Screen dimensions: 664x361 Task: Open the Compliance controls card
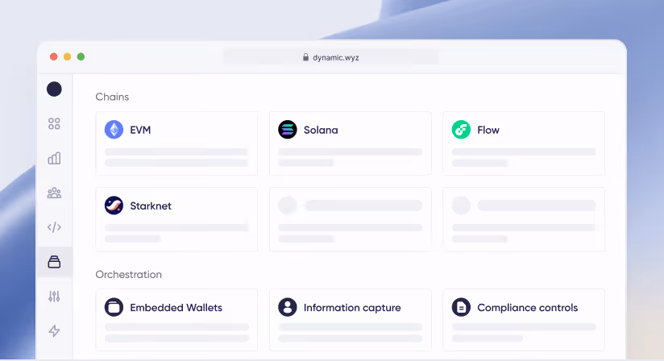524,320
